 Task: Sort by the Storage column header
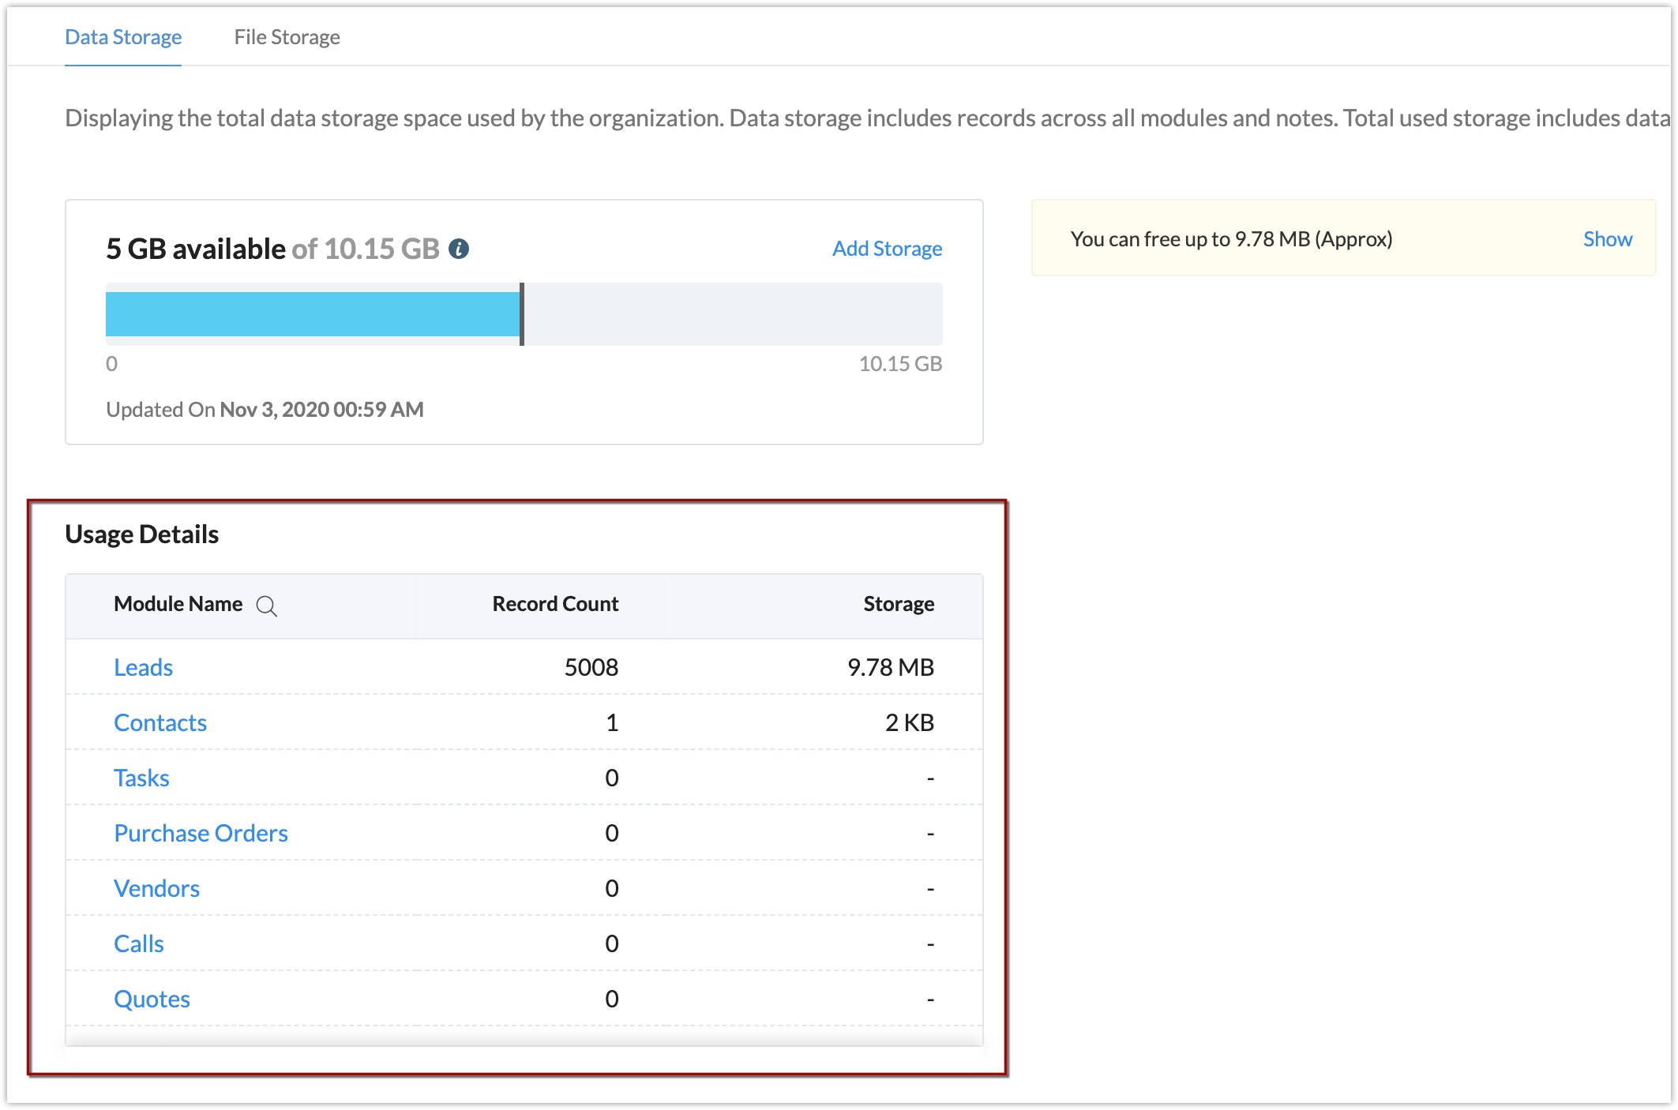click(x=898, y=604)
